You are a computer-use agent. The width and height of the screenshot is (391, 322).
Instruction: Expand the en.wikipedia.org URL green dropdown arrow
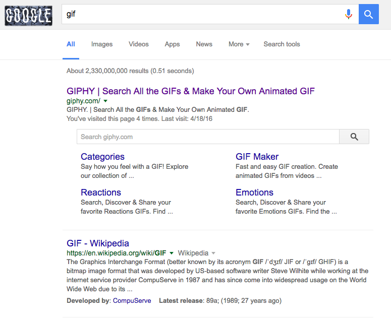point(172,253)
